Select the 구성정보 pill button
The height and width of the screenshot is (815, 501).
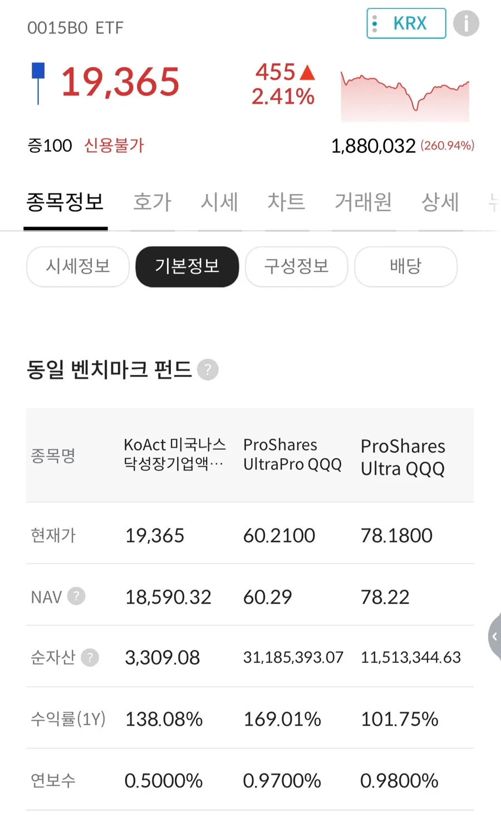click(297, 266)
